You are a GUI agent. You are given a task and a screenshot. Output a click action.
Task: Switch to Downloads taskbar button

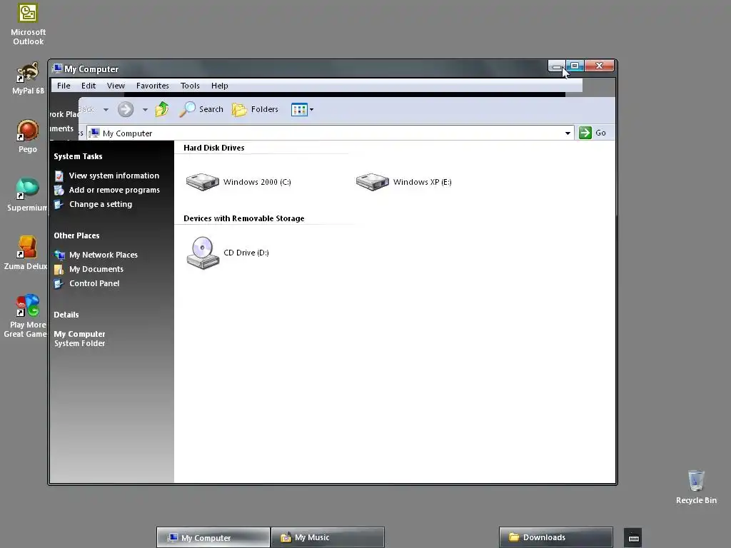point(555,537)
